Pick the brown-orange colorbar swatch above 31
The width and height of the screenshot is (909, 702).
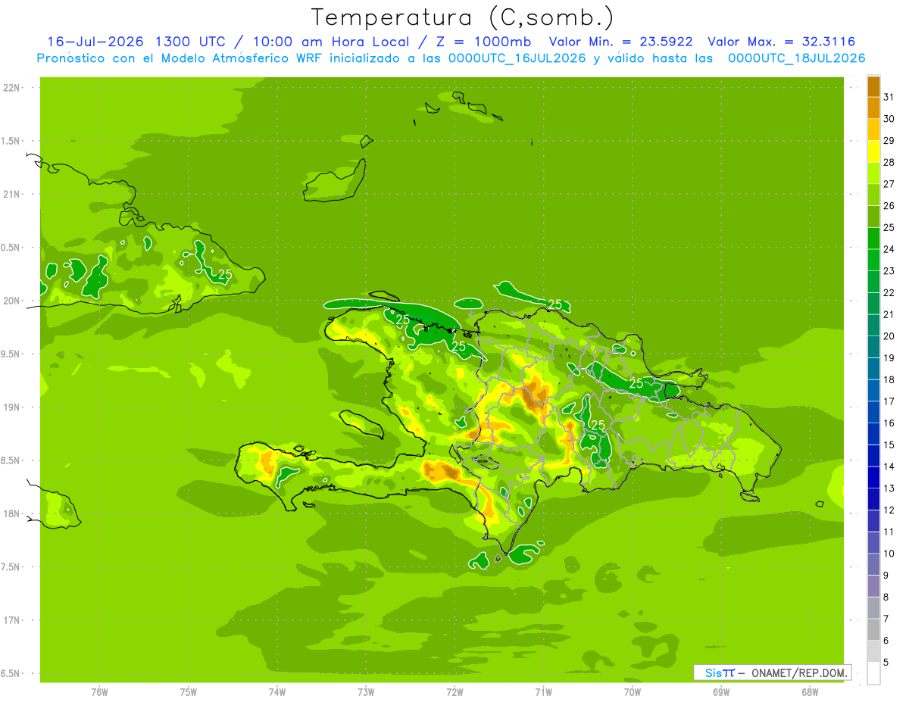873,86
